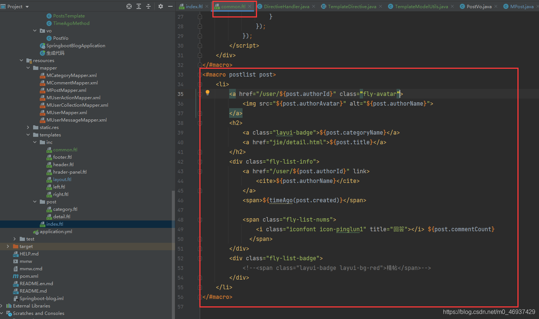The image size is (539, 319).
Task: Expand the target folder
Action: point(8,246)
